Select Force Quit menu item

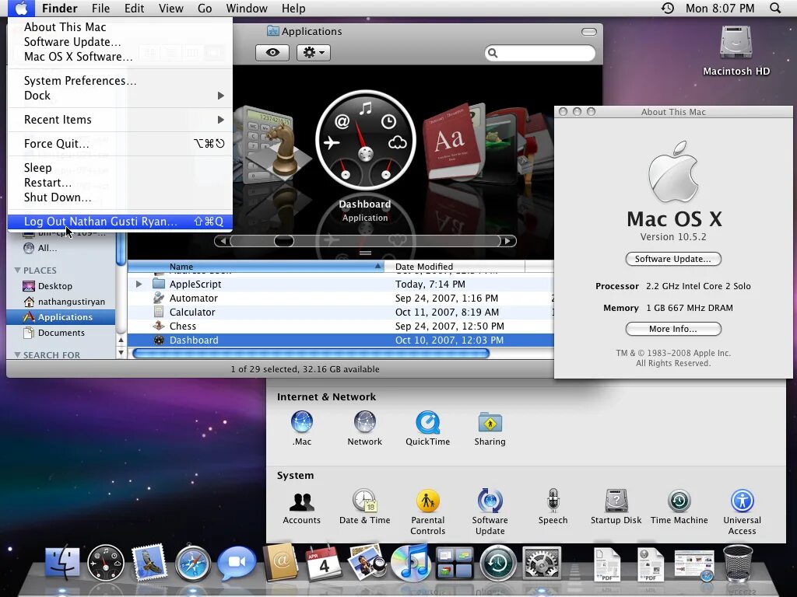click(120, 144)
